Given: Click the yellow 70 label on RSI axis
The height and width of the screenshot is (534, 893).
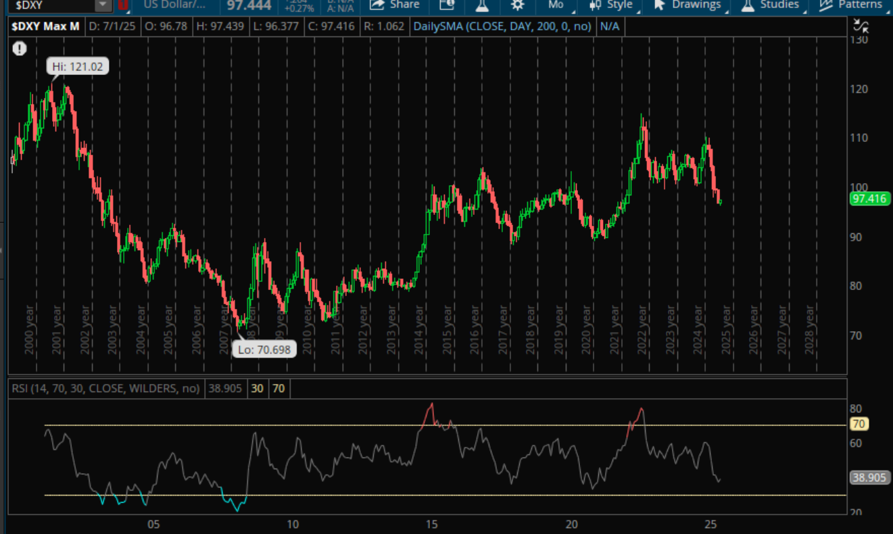Looking at the screenshot, I should pyautogui.click(x=859, y=424).
